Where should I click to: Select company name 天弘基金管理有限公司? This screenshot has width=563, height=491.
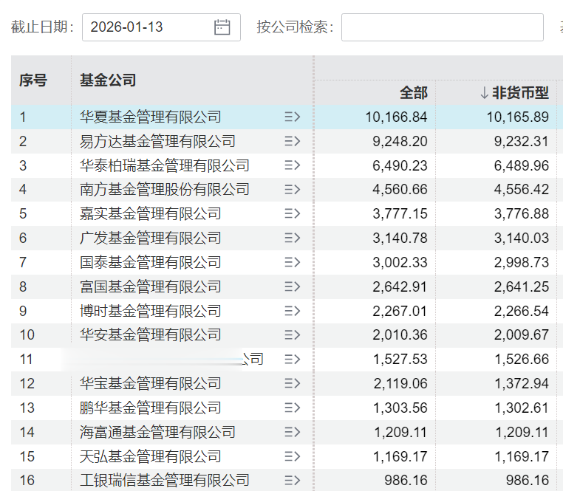click(151, 456)
